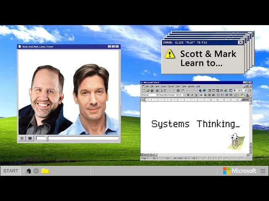Click the Bullets list icon in Word
The image size is (269, 201).
pyautogui.click(x=222, y=95)
